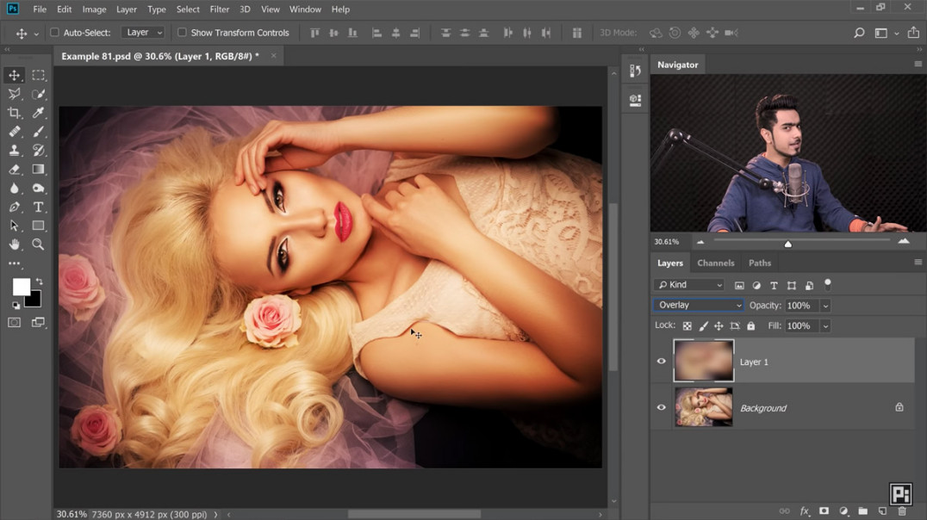Viewport: 927px width, 520px height.
Task: Select the Path Selection tool
Action: pyautogui.click(x=14, y=226)
